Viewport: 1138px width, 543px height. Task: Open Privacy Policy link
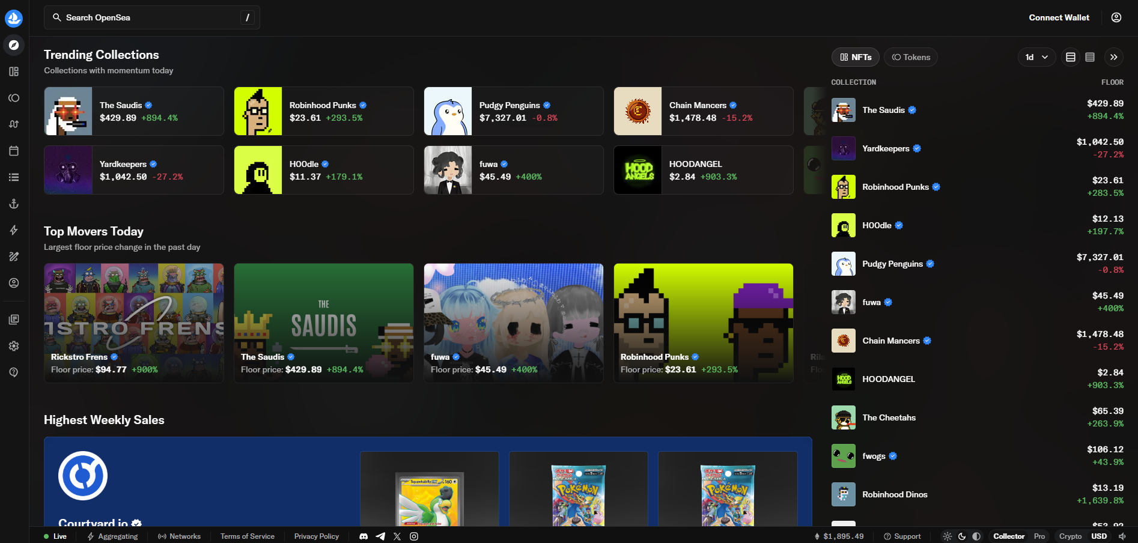(x=317, y=536)
